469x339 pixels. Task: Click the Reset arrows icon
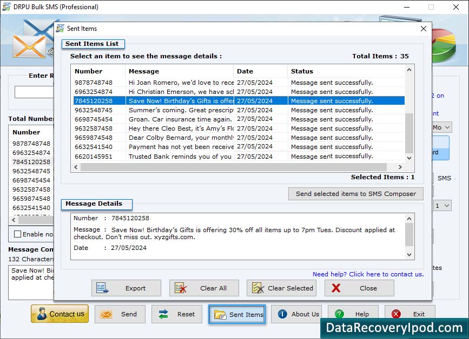tap(163, 314)
